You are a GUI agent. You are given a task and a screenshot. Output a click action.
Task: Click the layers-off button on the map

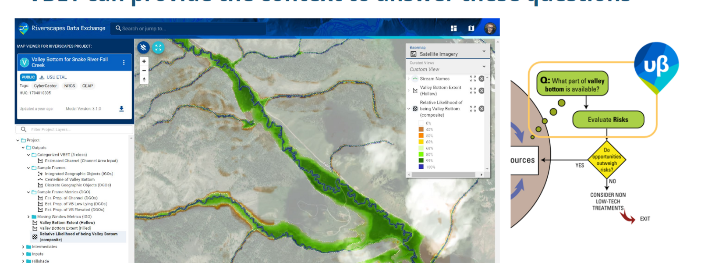coord(143,47)
